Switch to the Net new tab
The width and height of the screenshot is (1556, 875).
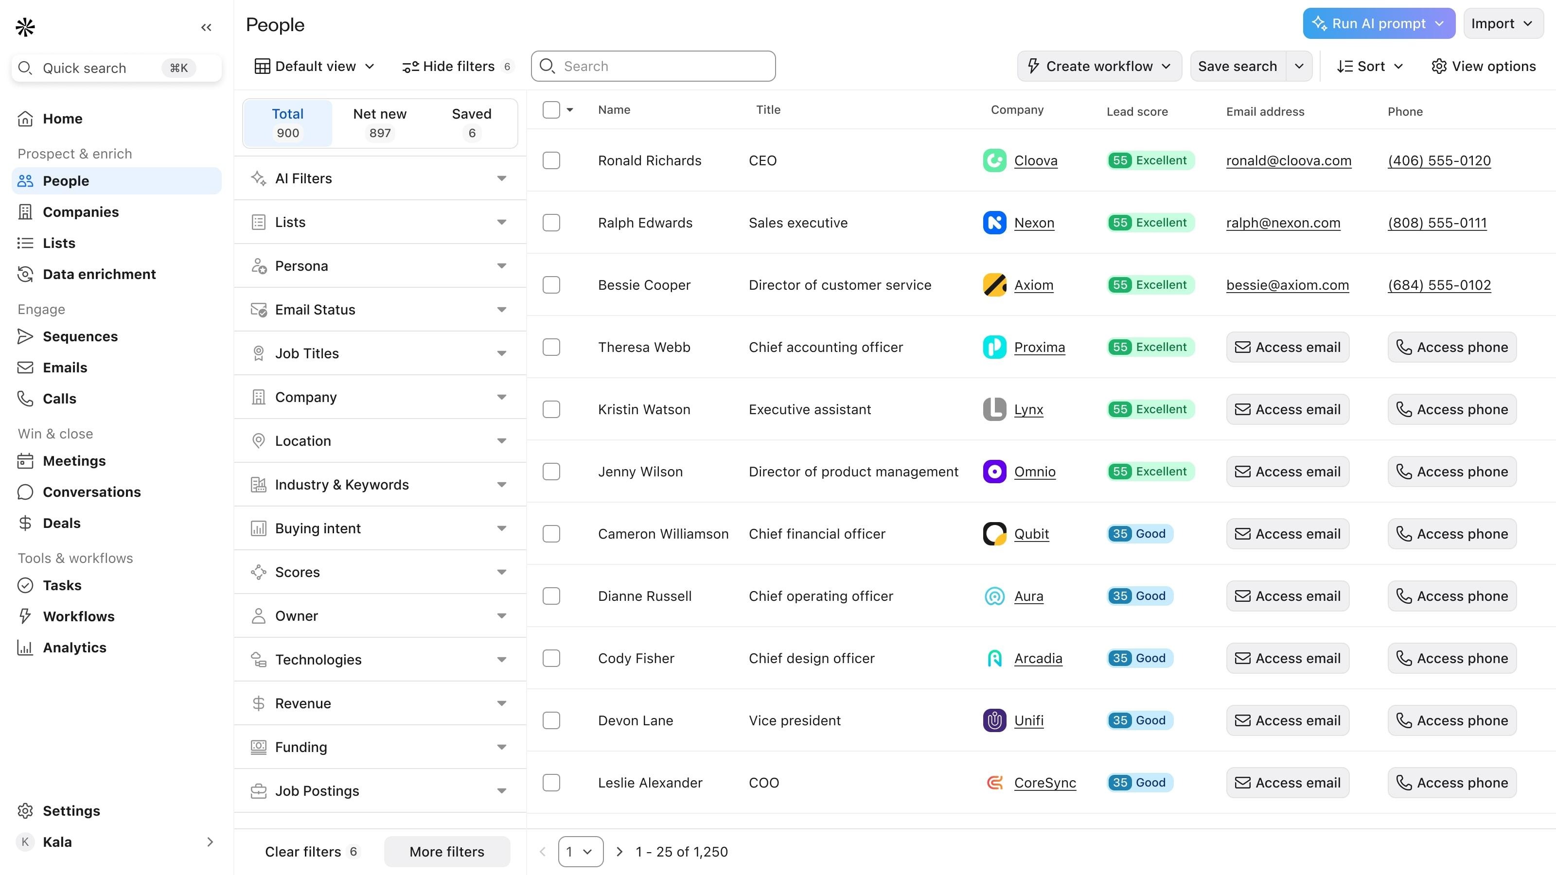pyautogui.click(x=379, y=122)
